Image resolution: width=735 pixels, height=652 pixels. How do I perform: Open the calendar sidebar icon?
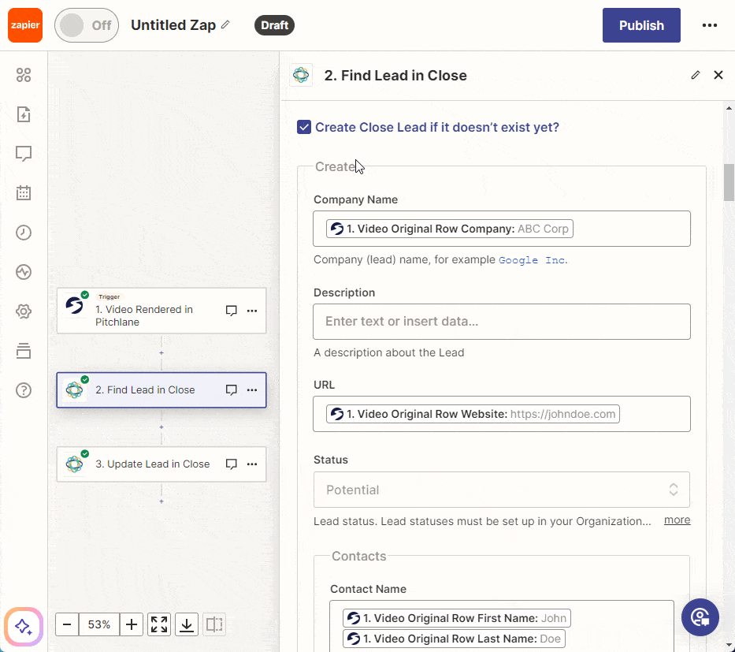[24, 193]
